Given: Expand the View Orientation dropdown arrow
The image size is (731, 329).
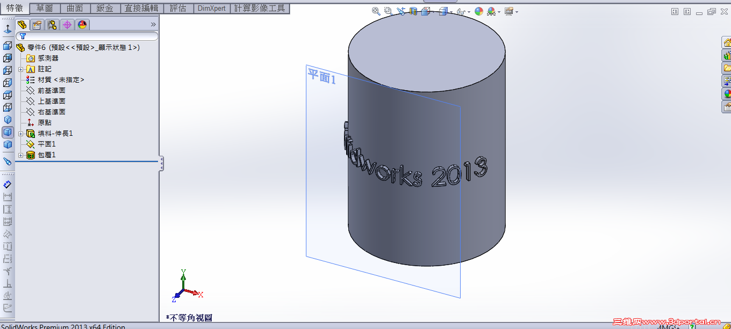Looking at the screenshot, I should pos(433,12).
